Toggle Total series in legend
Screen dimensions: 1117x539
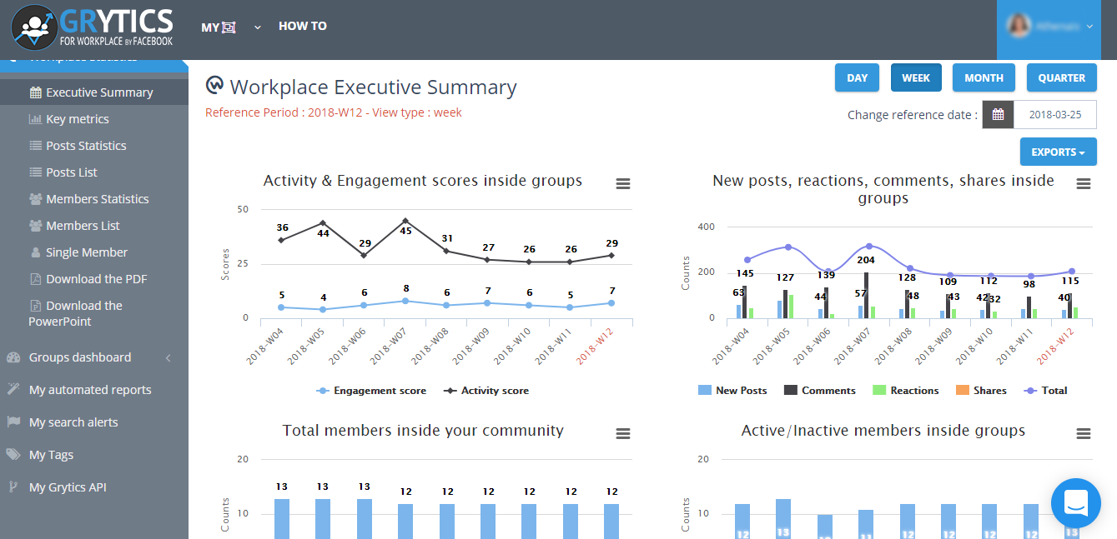click(1045, 391)
